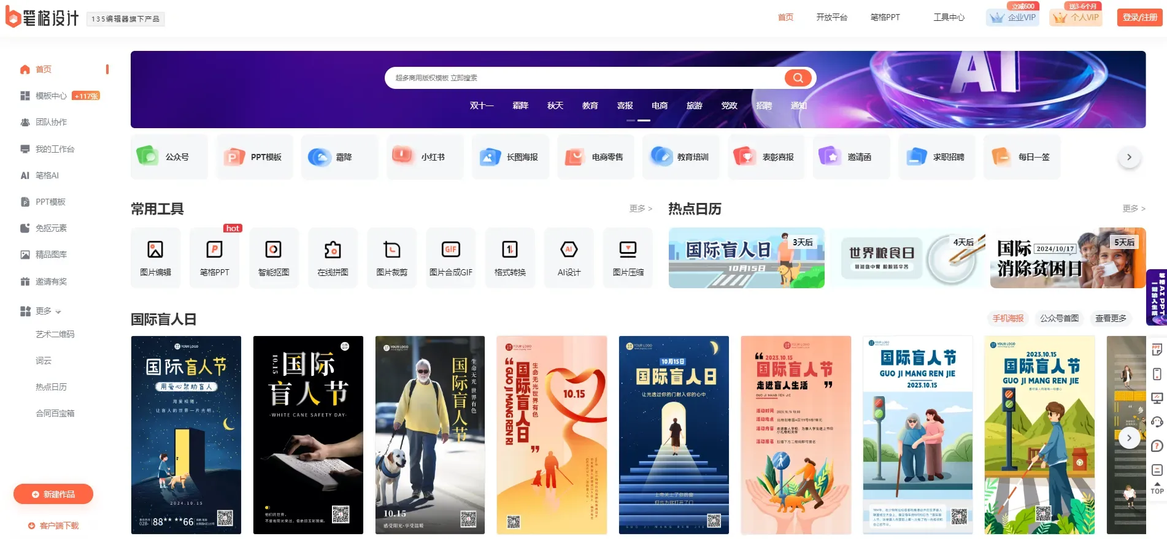Switch to the 公众号首图 filter tab
Image resolution: width=1167 pixels, height=539 pixels.
click(x=1059, y=318)
